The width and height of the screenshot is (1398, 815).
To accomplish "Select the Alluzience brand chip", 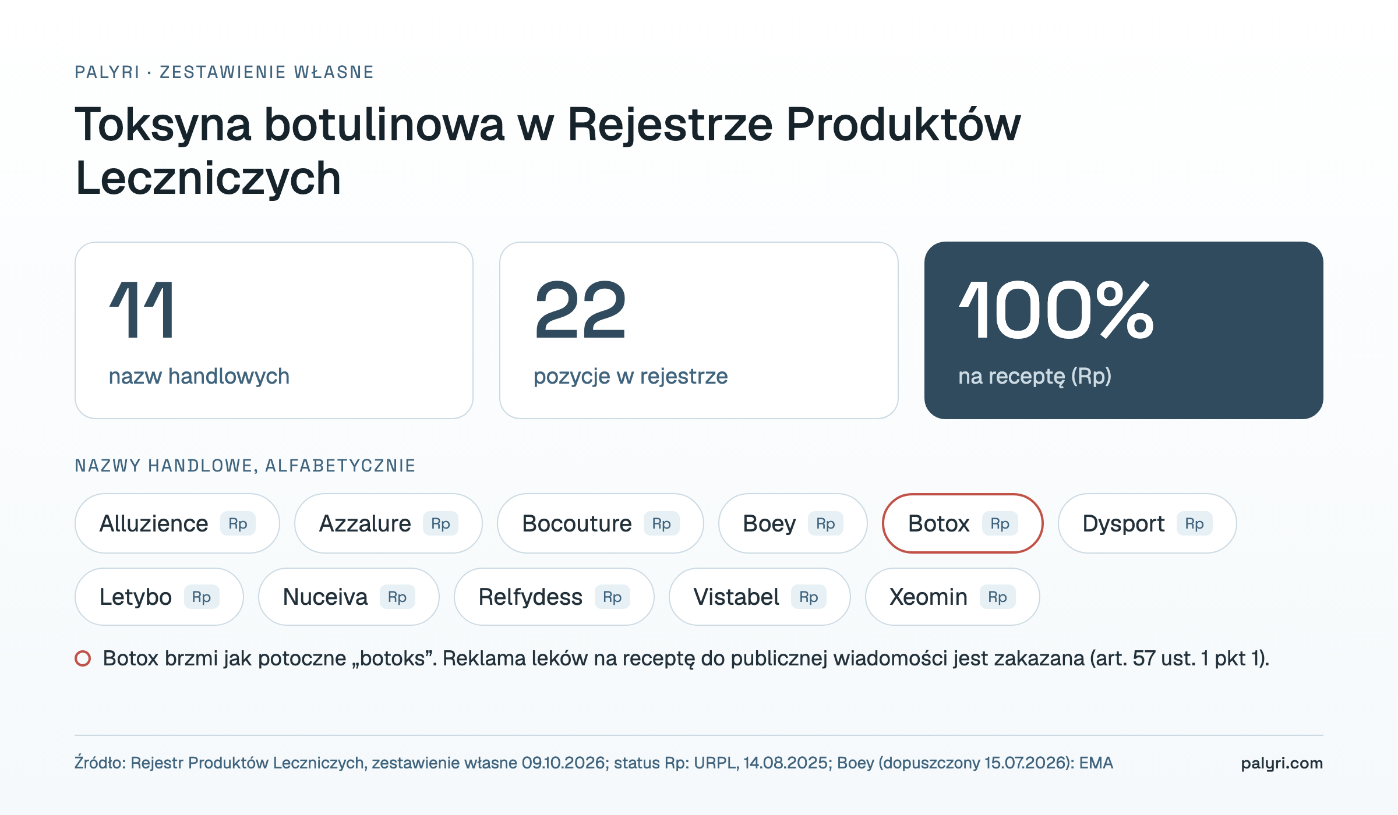I will [x=177, y=523].
